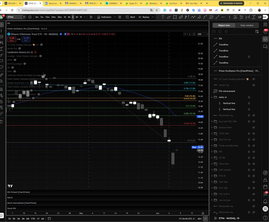Open the Watchlist panel icon
This screenshot has width=269, height=222.
click(265, 25)
